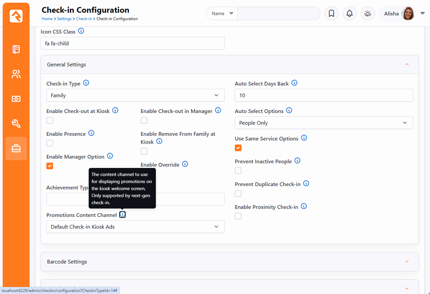Open the notifications bell icon
Viewport: 430px width, 294px height.
coord(349,13)
